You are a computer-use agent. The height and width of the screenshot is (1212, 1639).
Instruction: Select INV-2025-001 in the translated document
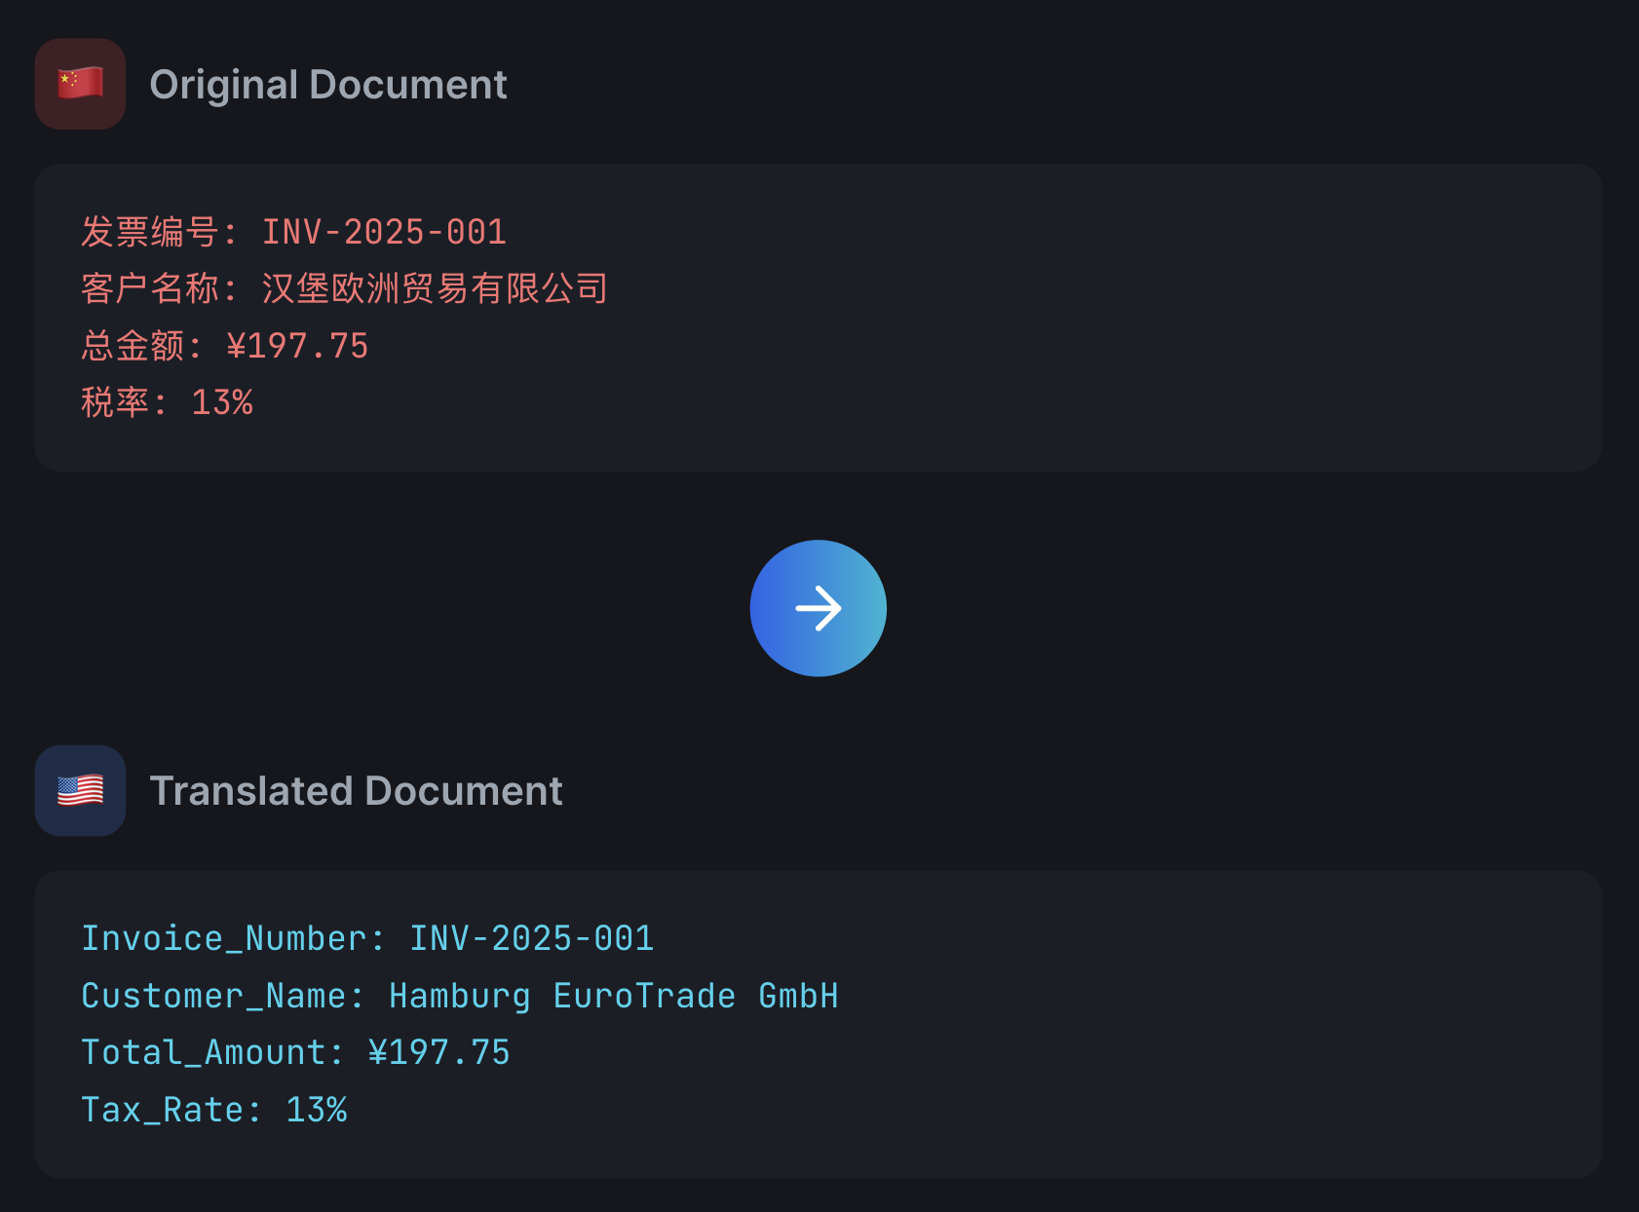point(531,938)
